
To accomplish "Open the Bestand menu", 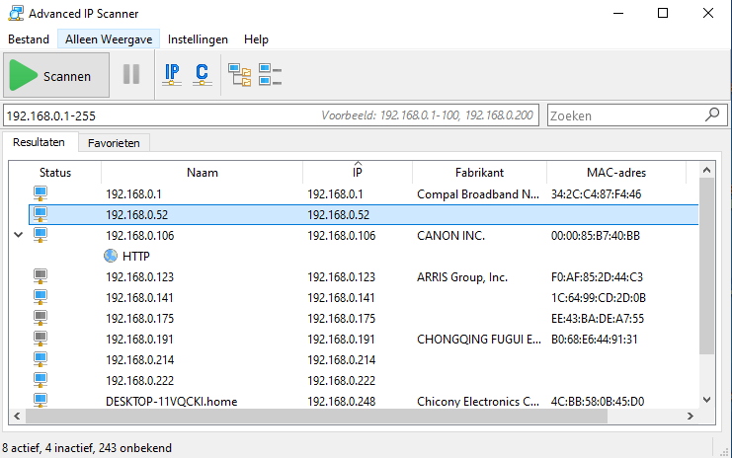I will coord(29,39).
